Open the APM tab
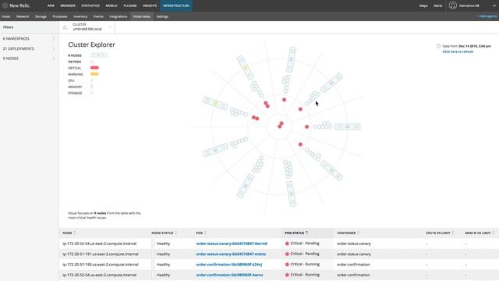 tap(51, 5)
